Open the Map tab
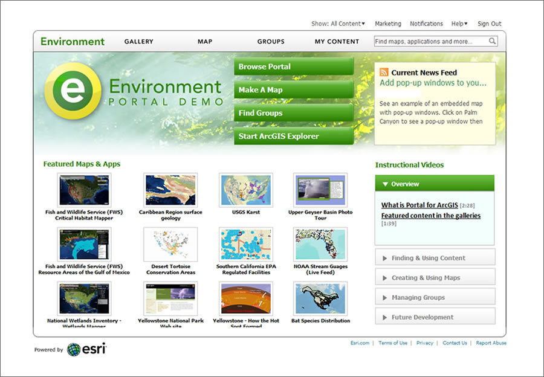The image size is (544, 377). pyautogui.click(x=205, y=41)
